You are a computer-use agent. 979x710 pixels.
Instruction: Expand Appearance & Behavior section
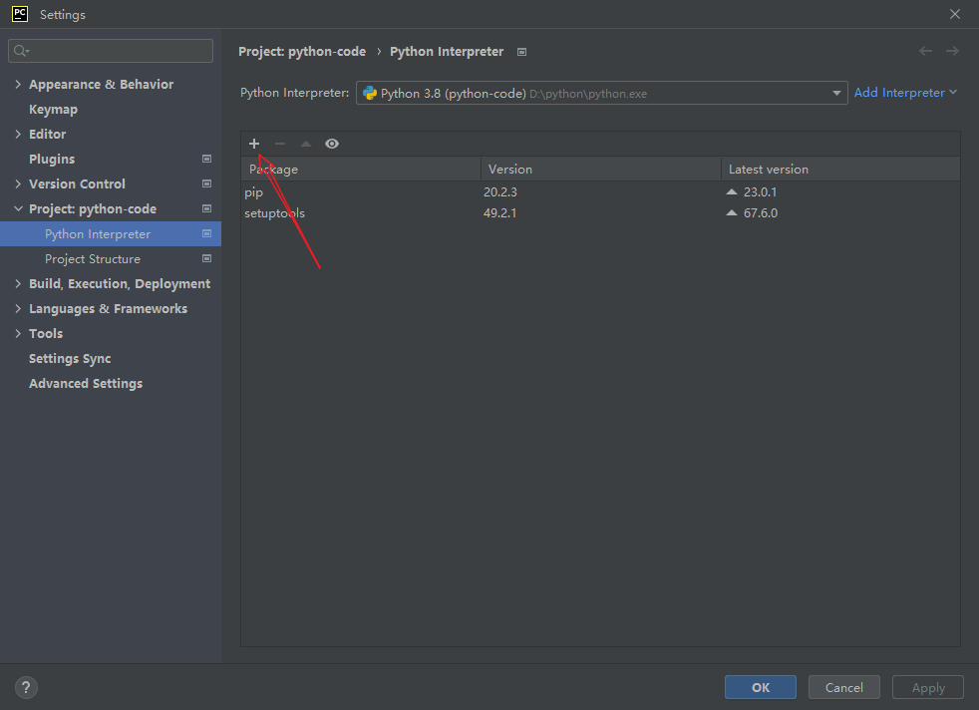(x=18, y=85)
